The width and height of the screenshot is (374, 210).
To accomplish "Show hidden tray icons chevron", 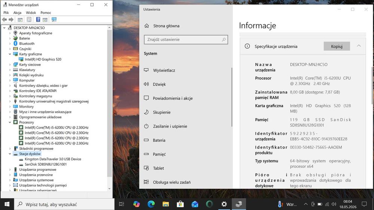I will point(306,204).
